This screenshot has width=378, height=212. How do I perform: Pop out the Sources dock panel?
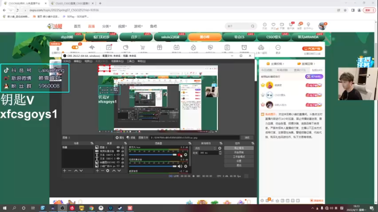point(125,143)
